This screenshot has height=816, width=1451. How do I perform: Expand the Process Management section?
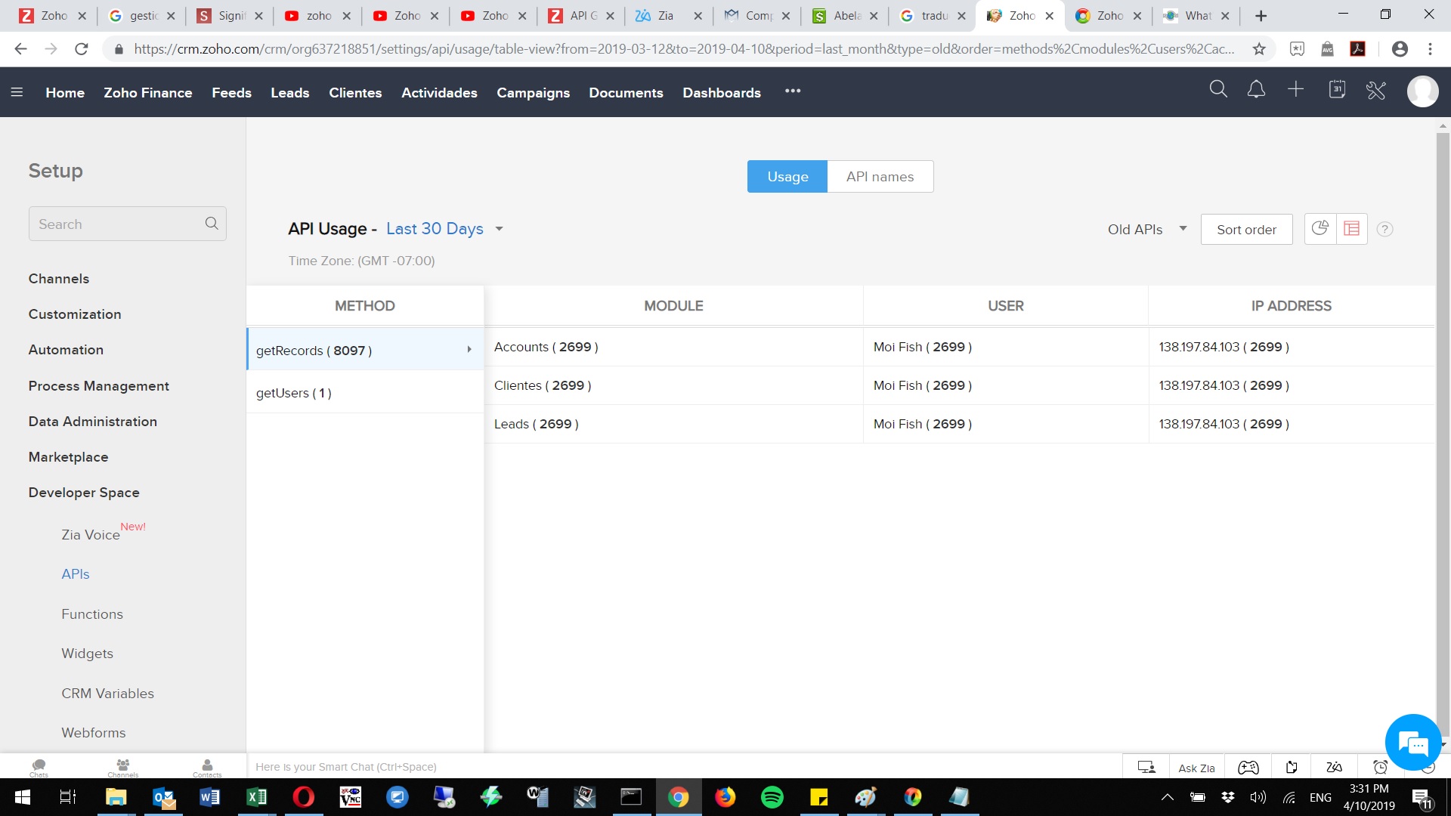coord(99,385)
